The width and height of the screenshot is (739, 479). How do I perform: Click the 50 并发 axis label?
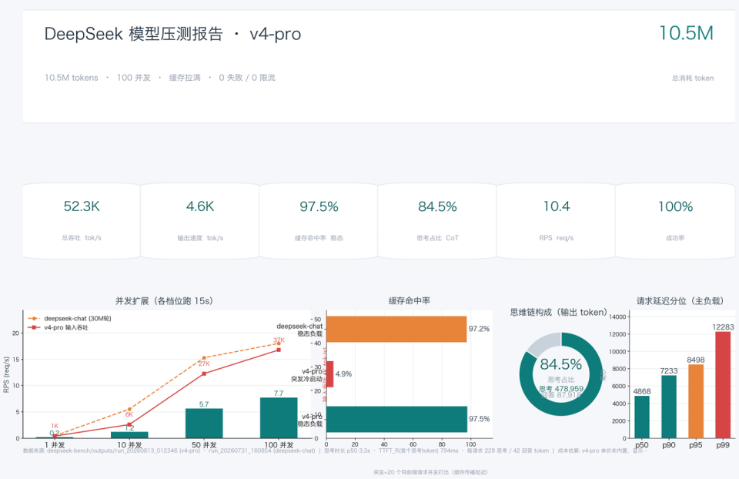(204, 445)
